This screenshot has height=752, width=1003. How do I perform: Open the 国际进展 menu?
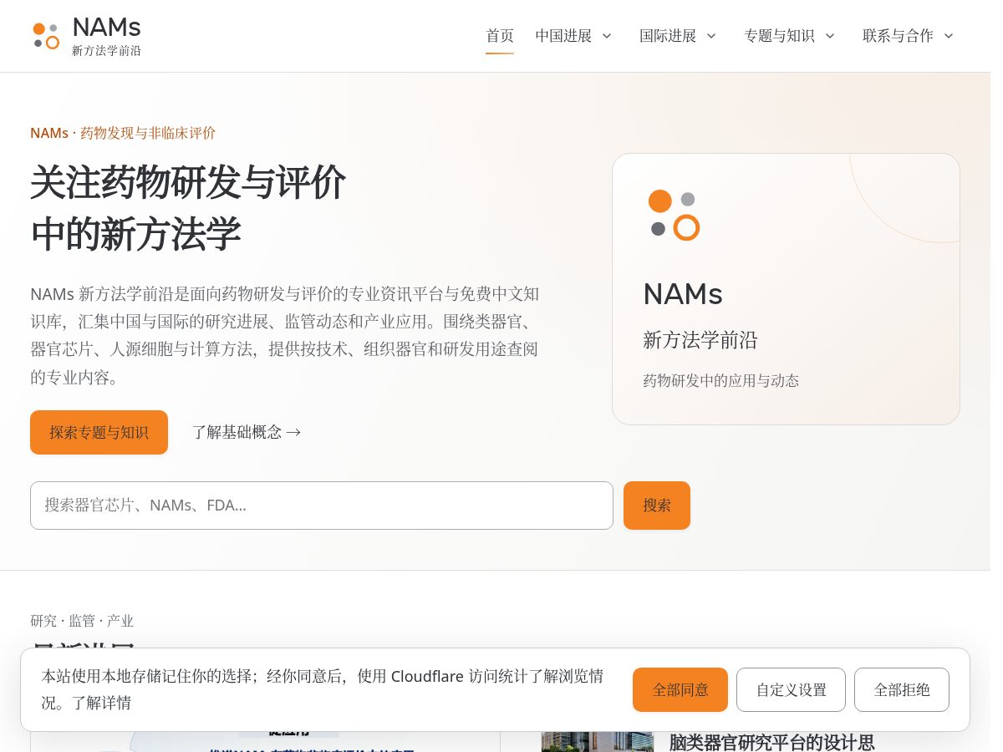pos(668,36)
